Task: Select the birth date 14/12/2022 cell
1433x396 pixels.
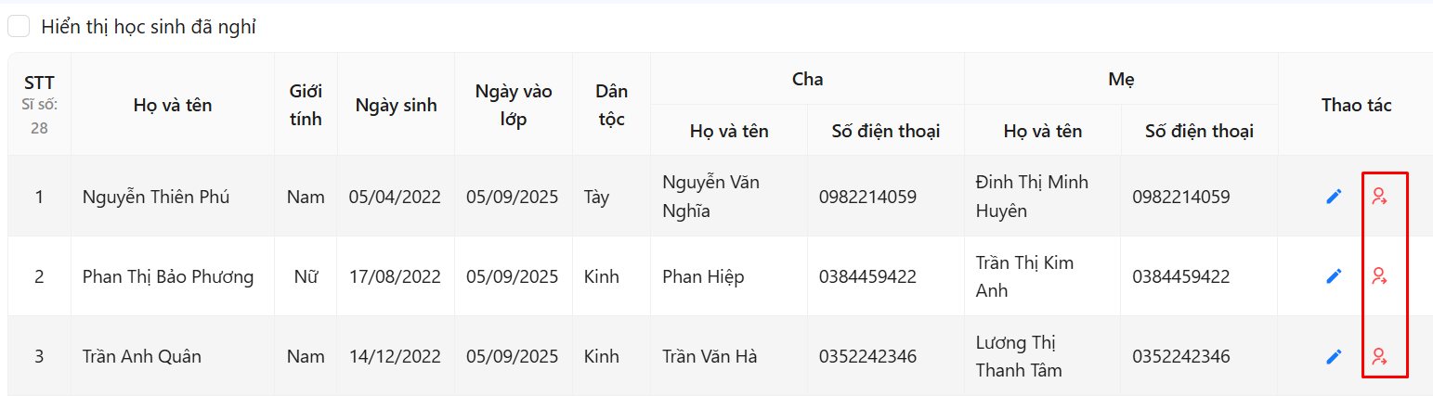Action: [x=395, y=356]
